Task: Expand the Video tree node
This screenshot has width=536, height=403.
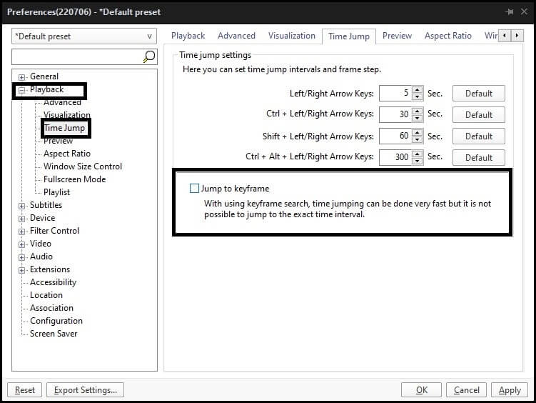Action: coord(21,244)
